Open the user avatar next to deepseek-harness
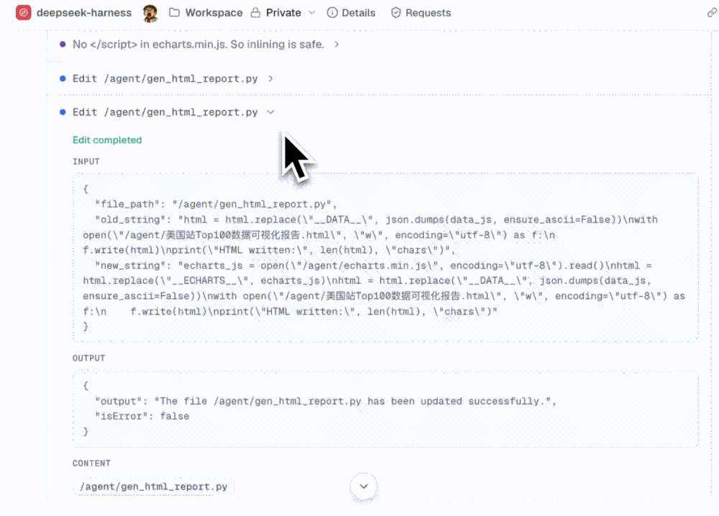Screen dimensions: 719x516 pyautogui.click(x=150, y=13)
